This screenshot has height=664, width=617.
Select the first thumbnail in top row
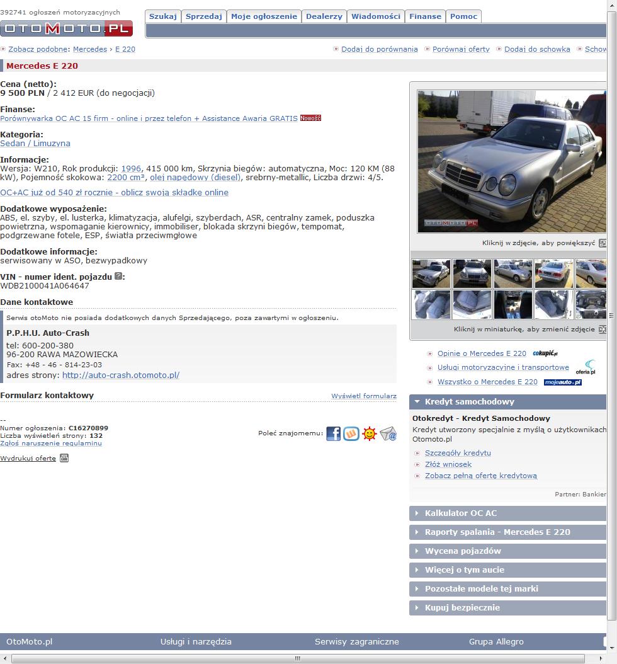[x=431, y=274]
